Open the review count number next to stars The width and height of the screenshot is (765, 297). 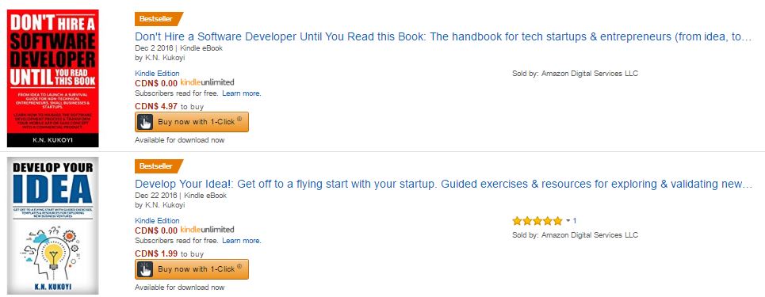coord(575,221)
